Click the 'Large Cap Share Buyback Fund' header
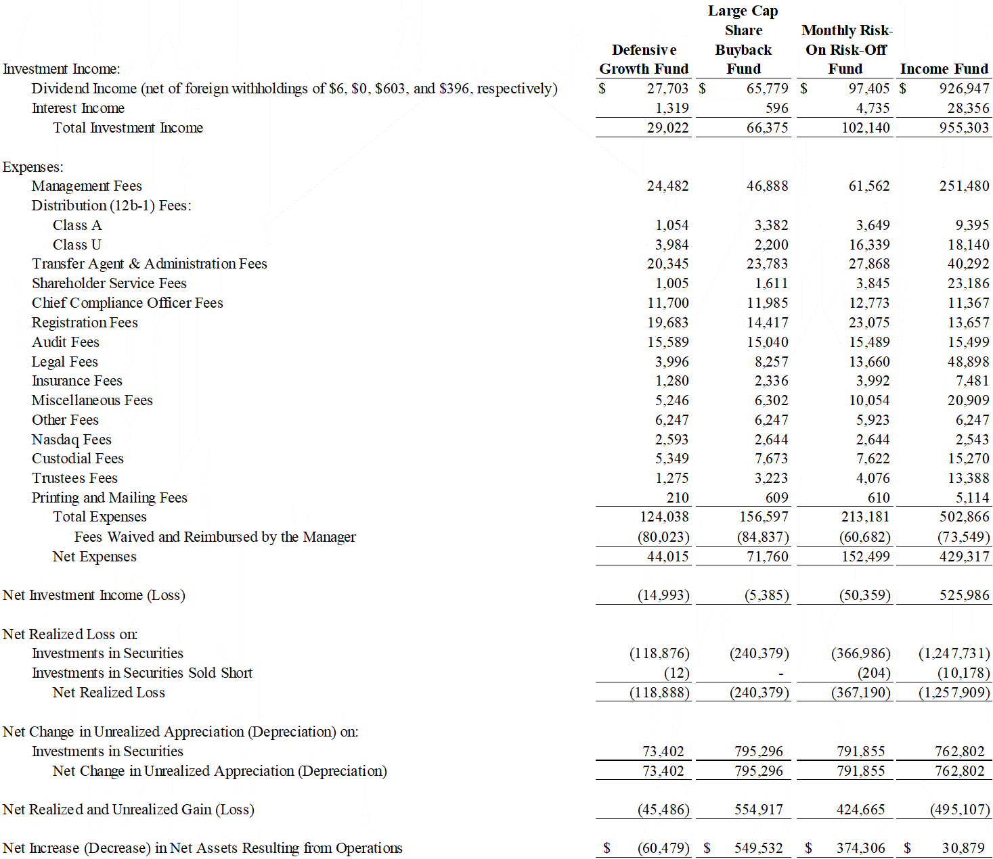This screenshot has height=859, width=993. click(743, 40)
